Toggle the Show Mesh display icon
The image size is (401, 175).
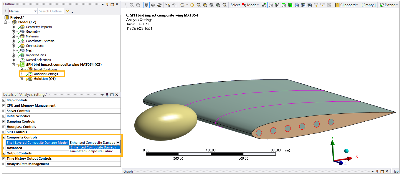tap(159, 5)
